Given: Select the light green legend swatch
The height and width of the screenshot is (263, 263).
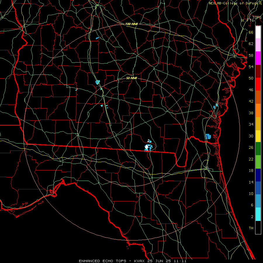Looking at the screenshot, I should (258, 162).
